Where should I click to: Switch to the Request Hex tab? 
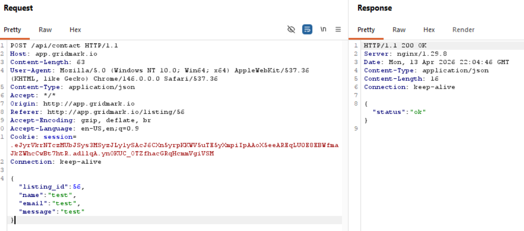coord(75,29)
